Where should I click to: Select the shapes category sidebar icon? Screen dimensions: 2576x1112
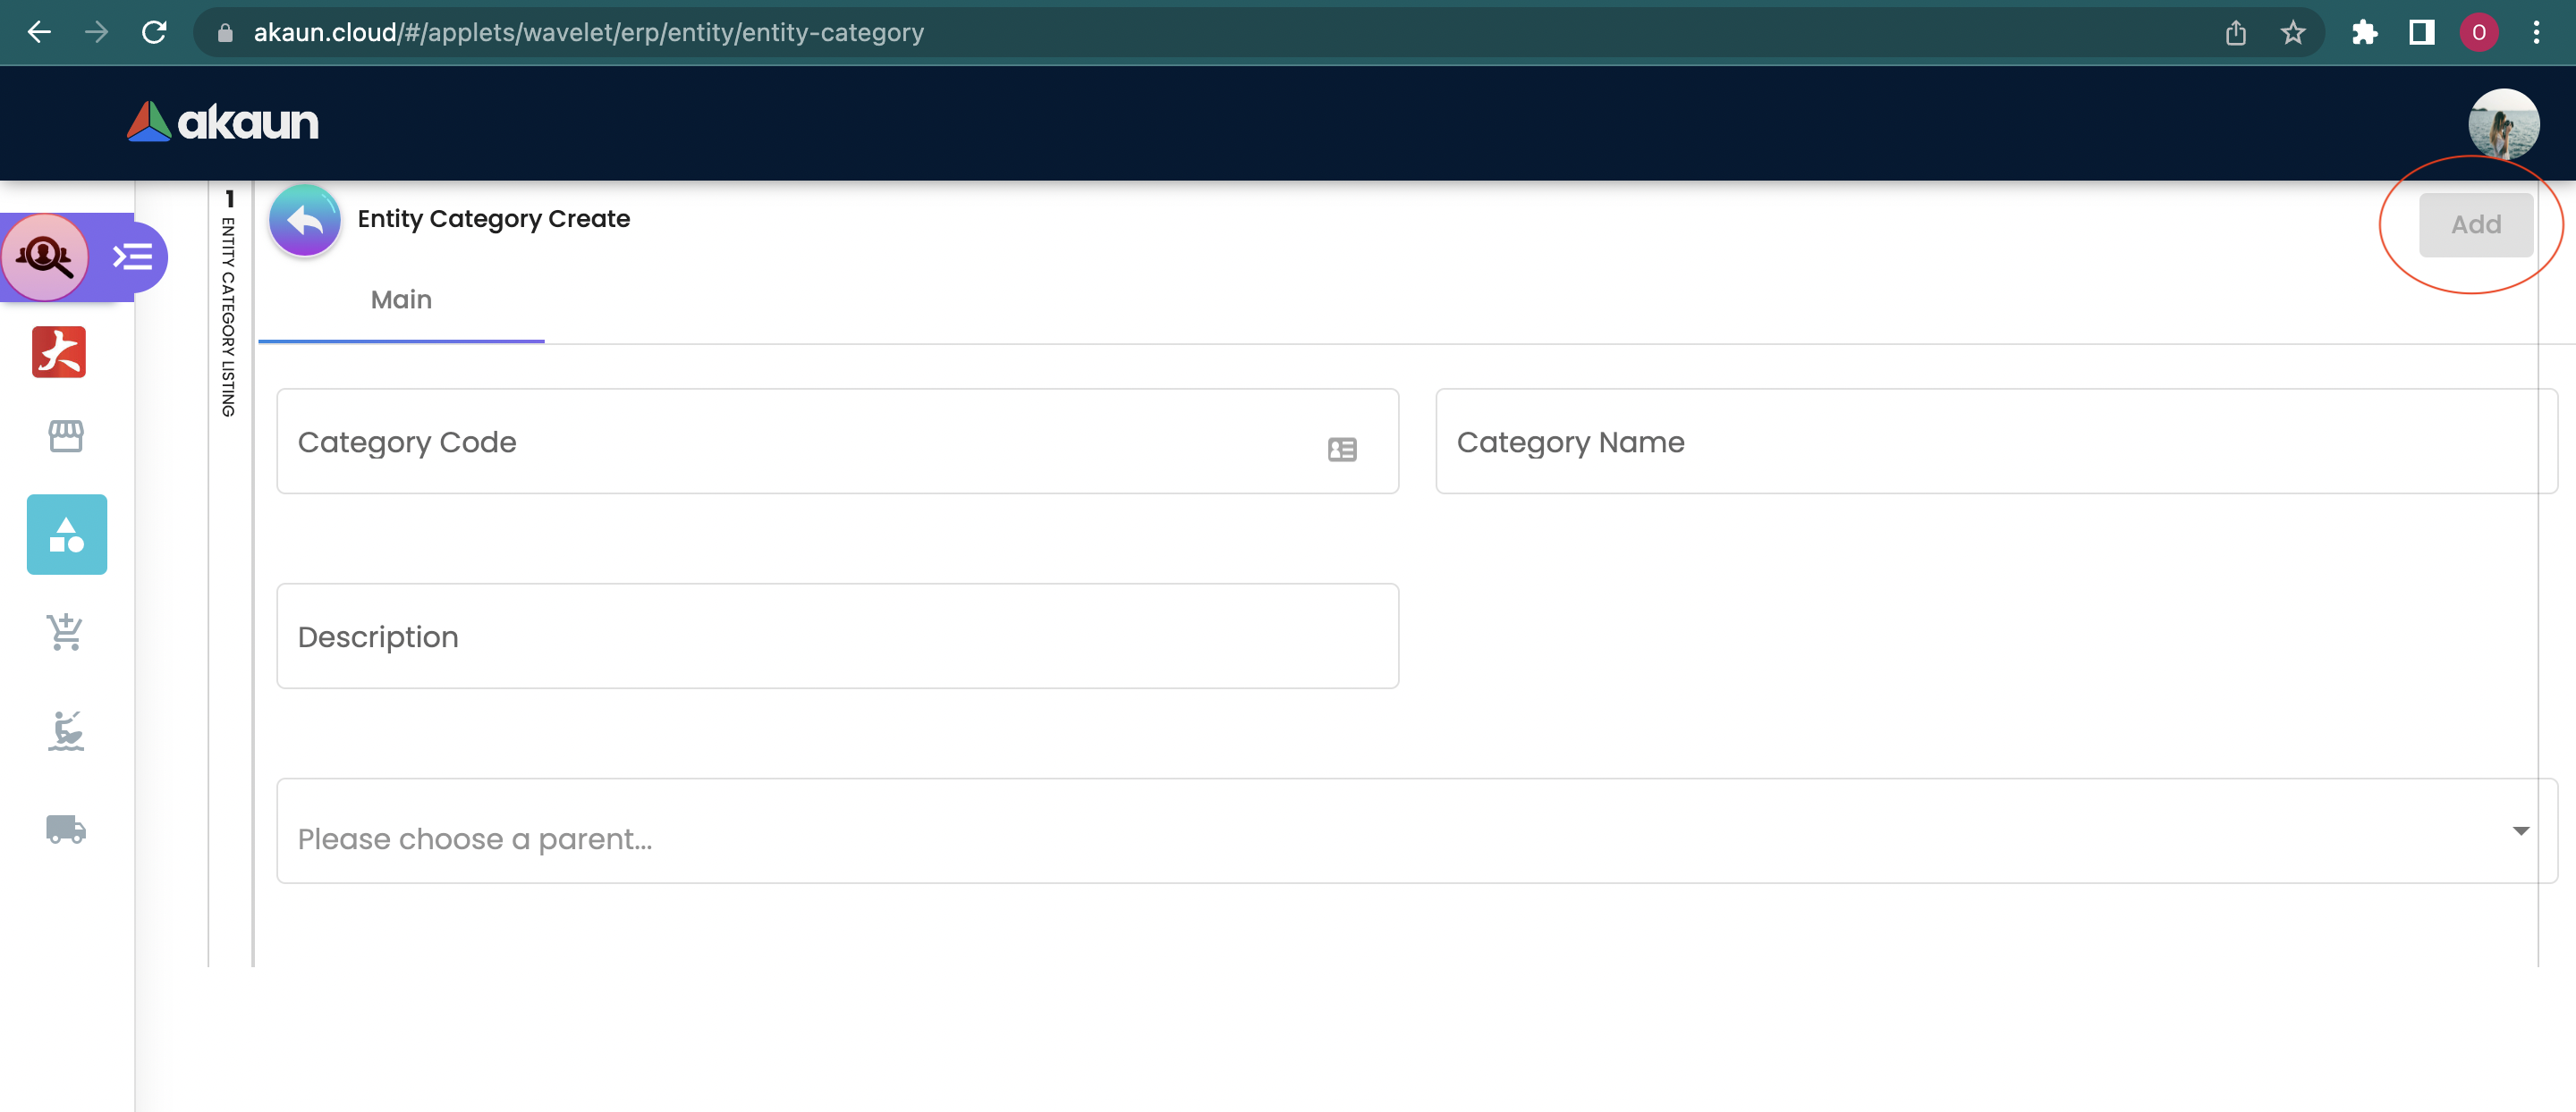tap(67, 535)
